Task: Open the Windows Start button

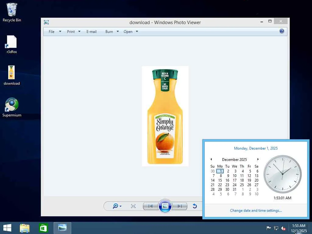Action: click(7, 228)
